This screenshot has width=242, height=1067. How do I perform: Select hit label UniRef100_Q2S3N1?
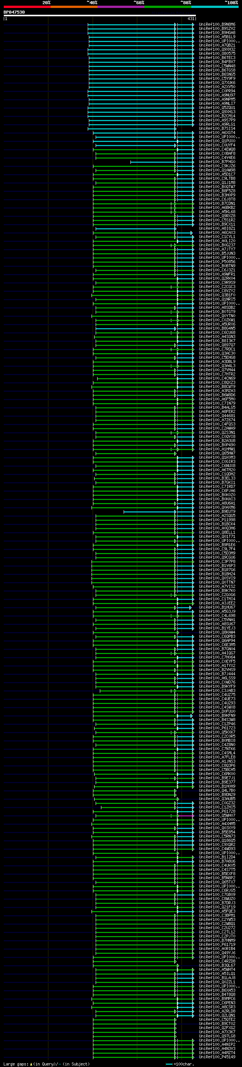(217, 432)
